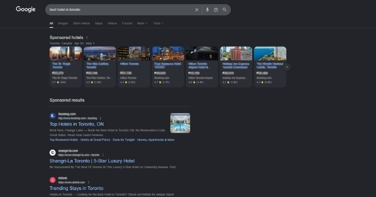Open Holiday Inn Express Toronto Downtown card
The height and width of the screenshot is (197, 376).
click(236, 67)
